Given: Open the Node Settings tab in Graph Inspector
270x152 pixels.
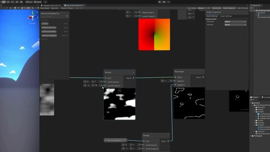Looking at the screenshot, I should 212,16.
